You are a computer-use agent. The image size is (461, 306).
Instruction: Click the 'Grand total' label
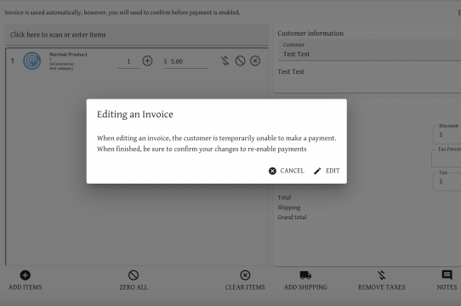292,218
